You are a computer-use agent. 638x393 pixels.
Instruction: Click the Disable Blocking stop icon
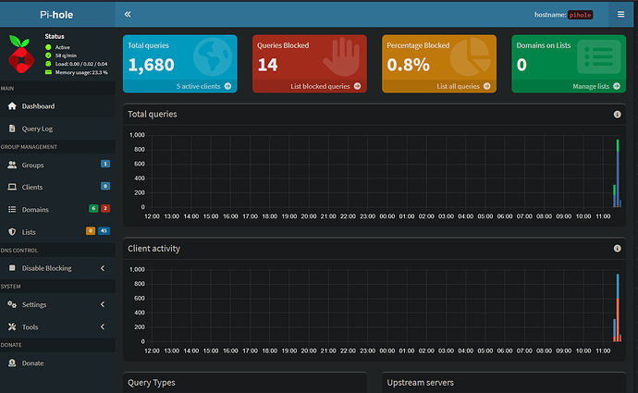12,268
